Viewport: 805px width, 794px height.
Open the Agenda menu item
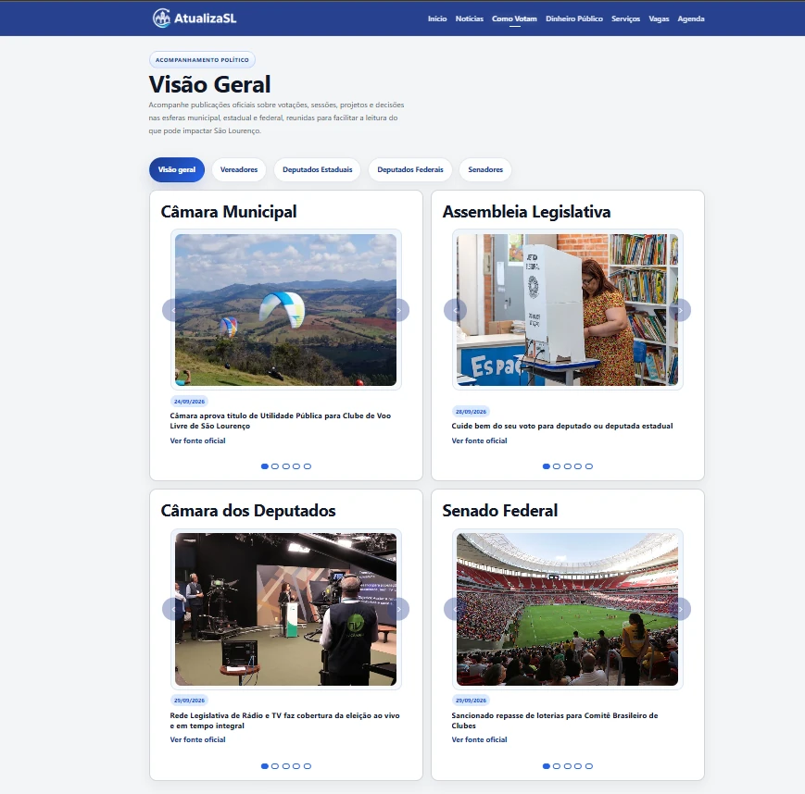691,19
